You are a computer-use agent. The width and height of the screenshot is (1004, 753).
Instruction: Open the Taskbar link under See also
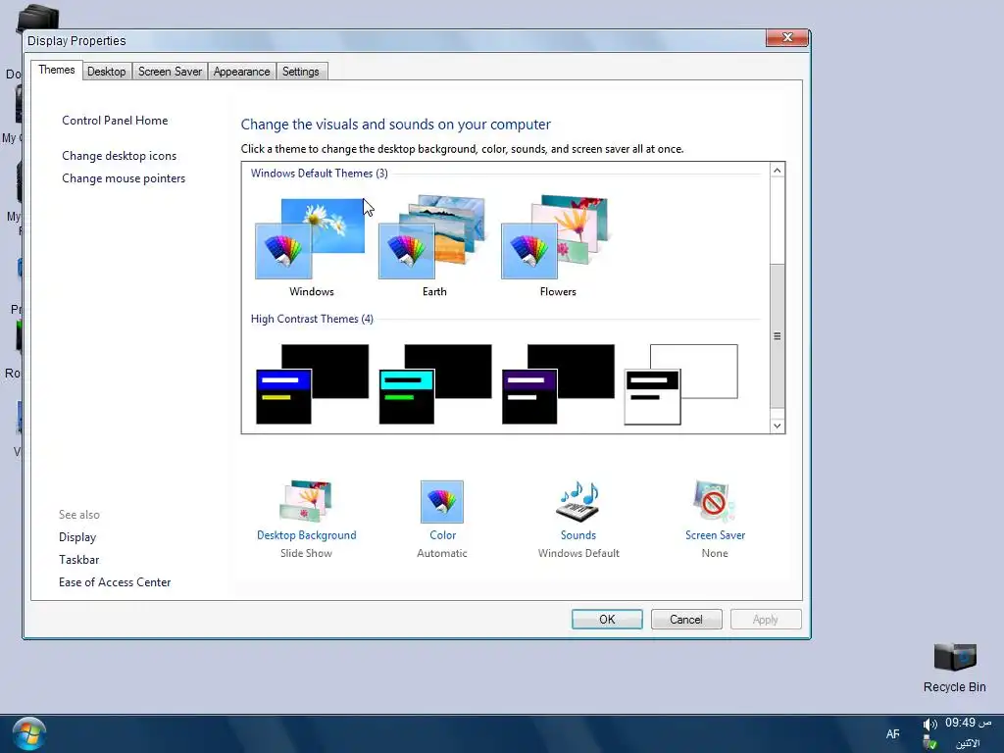pos(78,560)
